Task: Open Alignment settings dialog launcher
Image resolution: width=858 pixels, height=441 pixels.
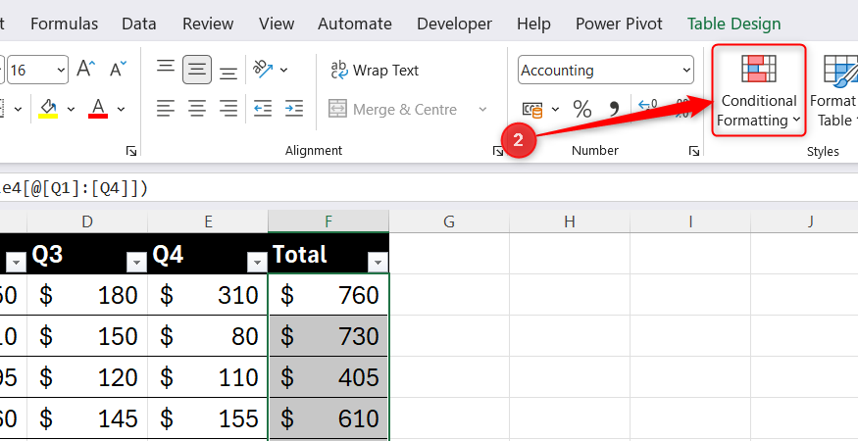Action: coord(497,151)
